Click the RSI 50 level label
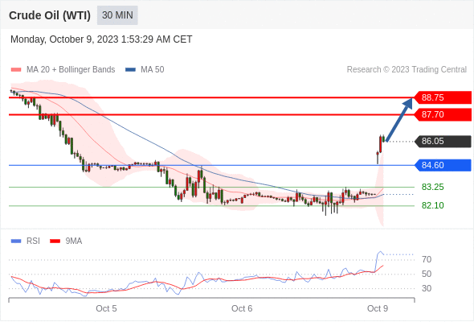This screenshot has height=322, width=474. (427, 274)
